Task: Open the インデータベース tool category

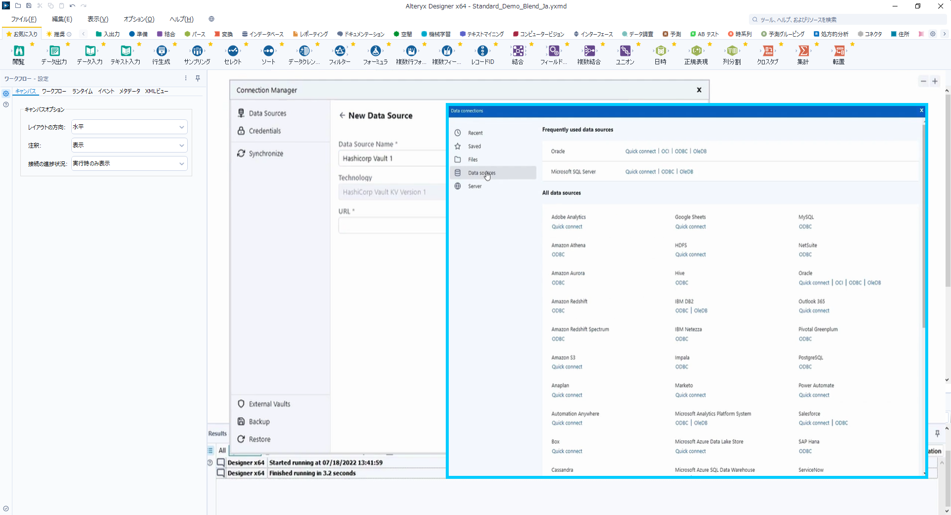Action: [x=263, y=34]
